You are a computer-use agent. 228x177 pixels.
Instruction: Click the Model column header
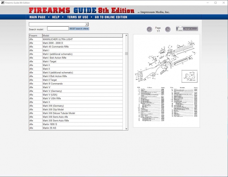83,36
